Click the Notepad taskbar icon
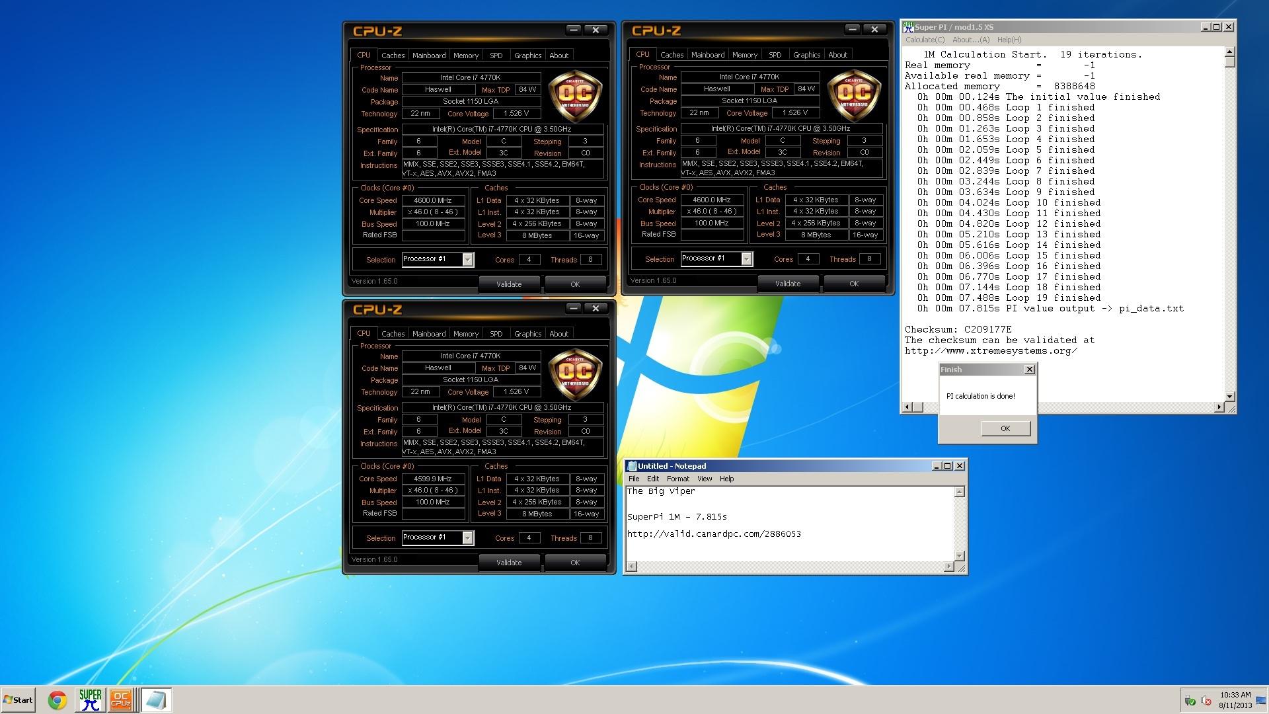This screenshot has width=1269, height=714. click(156, 700)
